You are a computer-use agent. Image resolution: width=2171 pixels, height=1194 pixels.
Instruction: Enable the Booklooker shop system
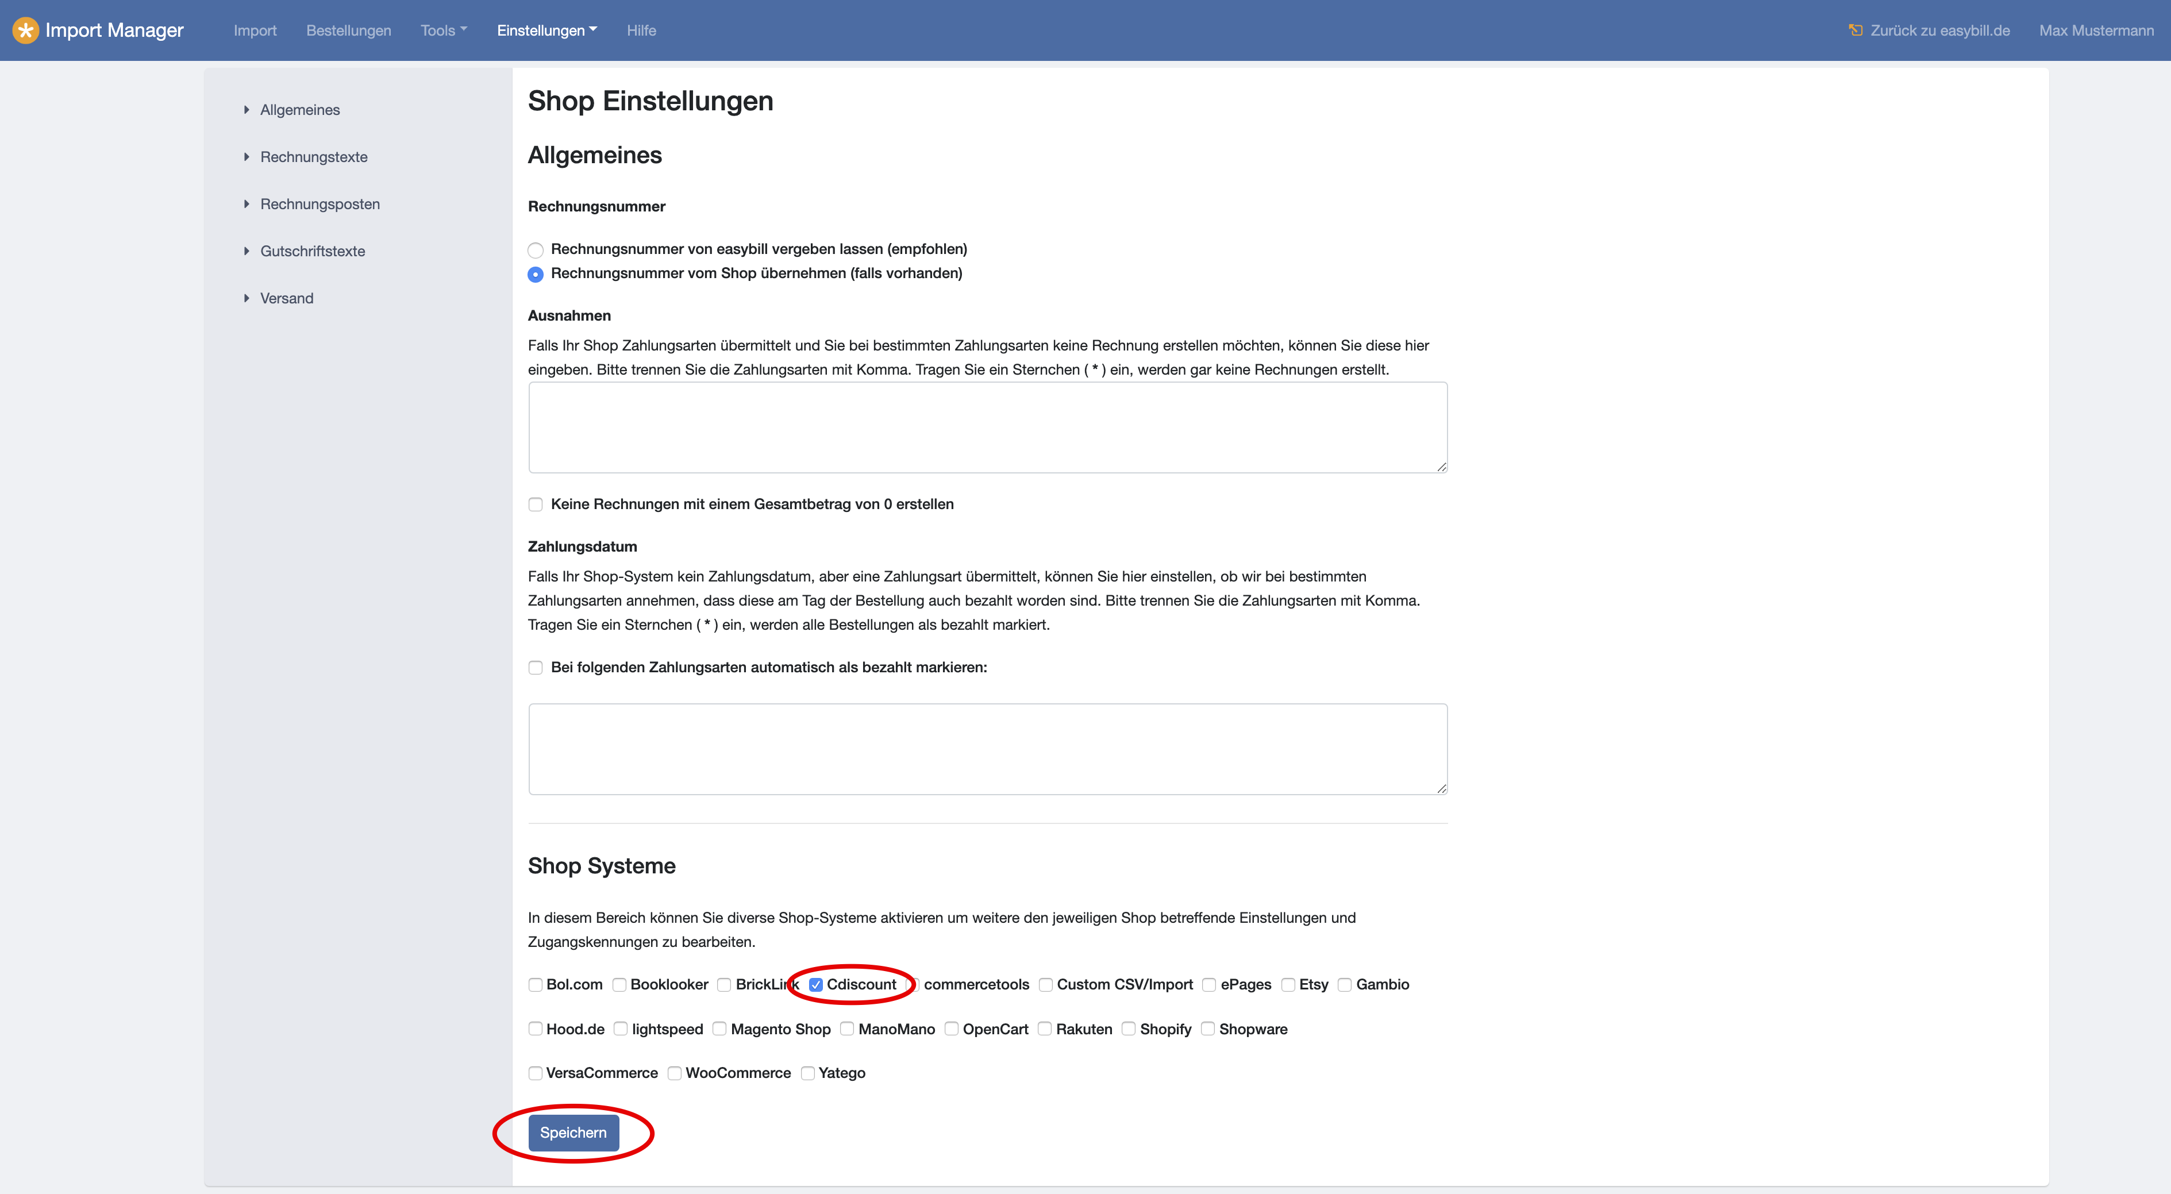[x=619, y=984]
